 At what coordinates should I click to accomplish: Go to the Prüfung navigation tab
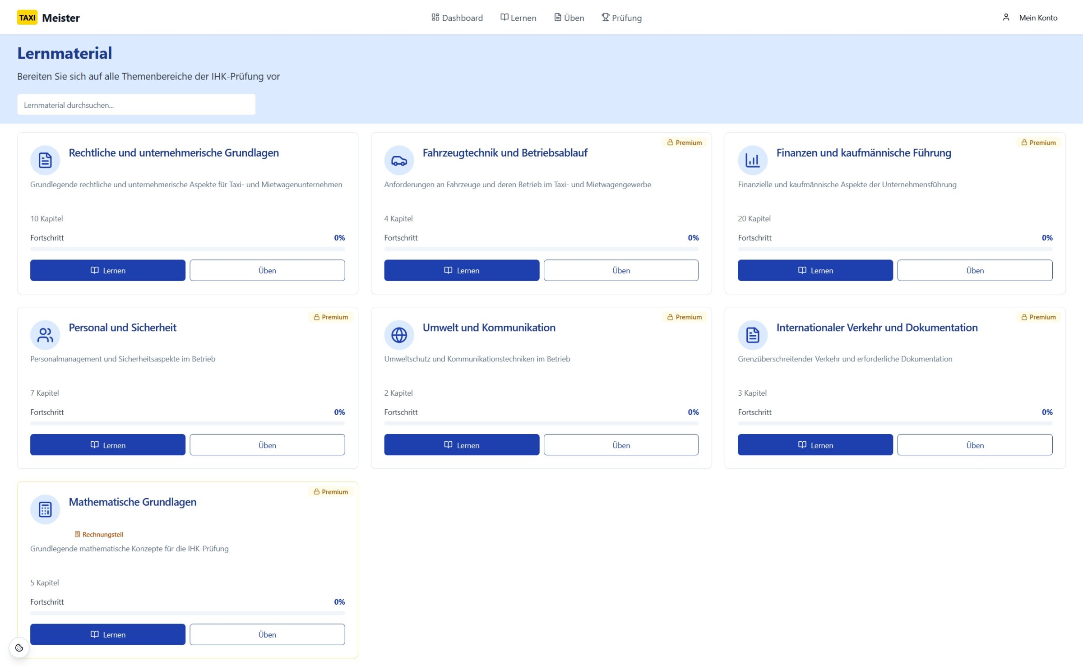(621, 18)
